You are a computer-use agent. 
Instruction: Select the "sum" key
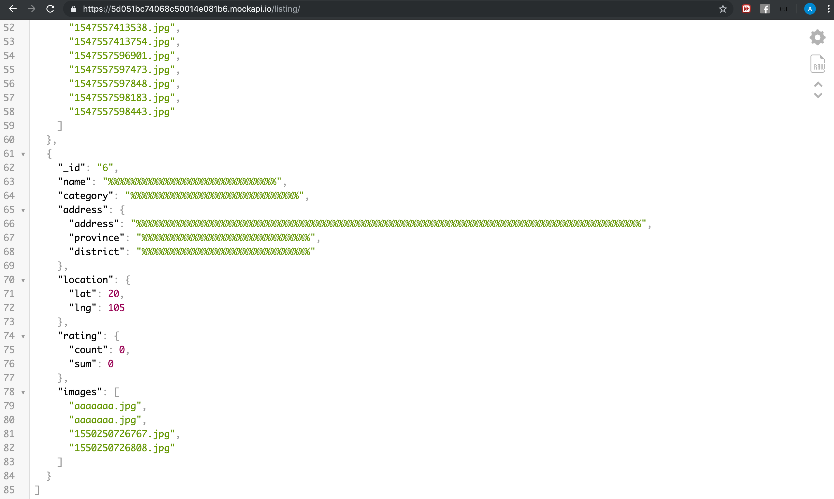click(82, 364)
